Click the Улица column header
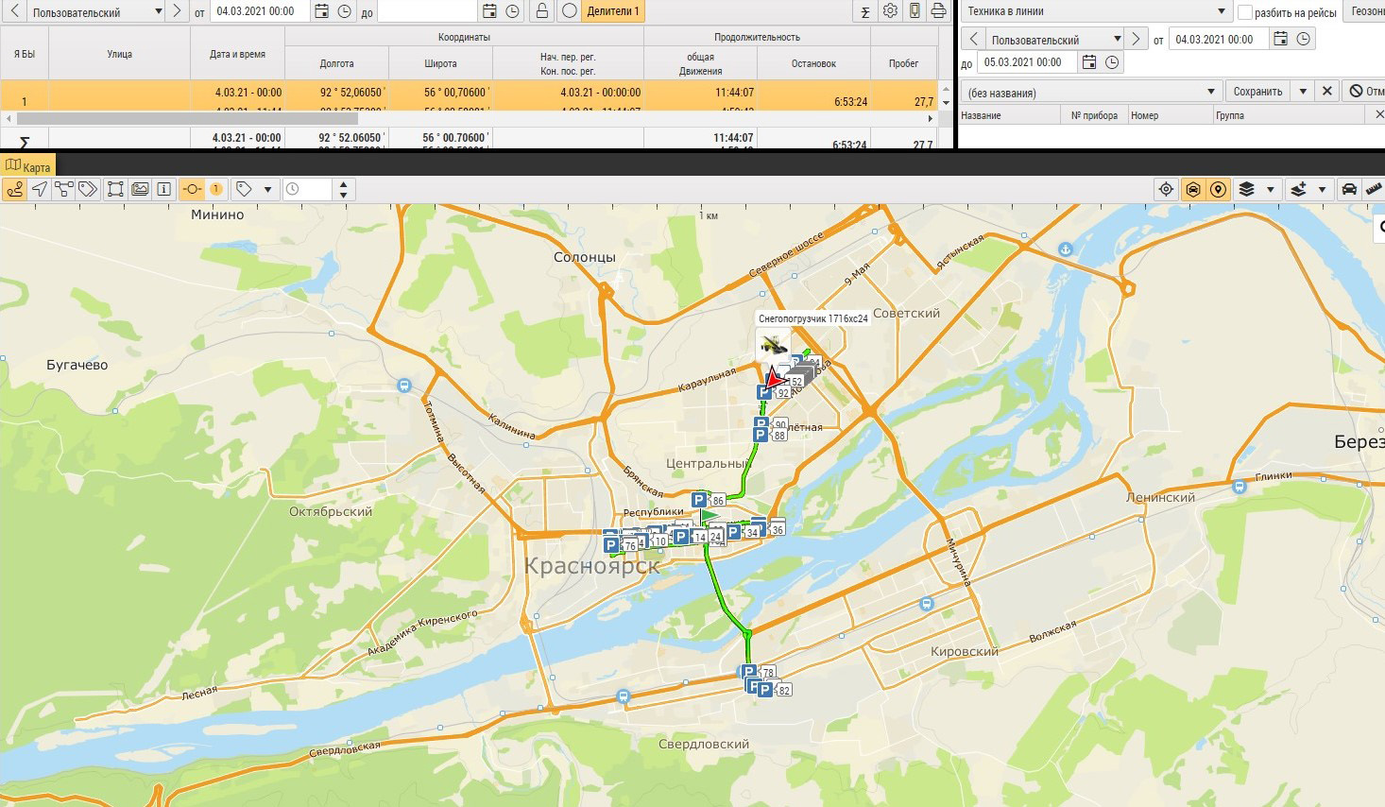 click(x=120, y=54)
